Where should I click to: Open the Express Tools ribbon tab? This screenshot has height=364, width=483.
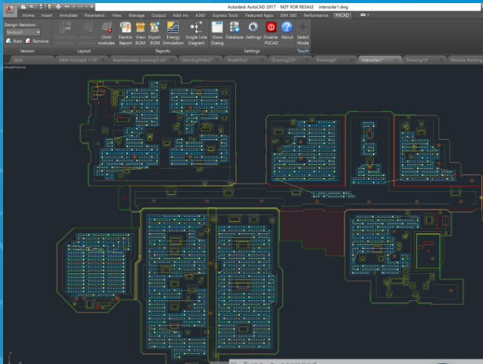[x=224, y=15]
